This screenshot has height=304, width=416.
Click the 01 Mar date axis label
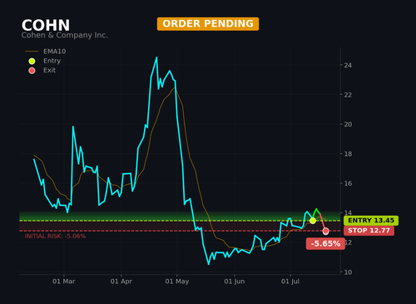(x=64, y=282)
